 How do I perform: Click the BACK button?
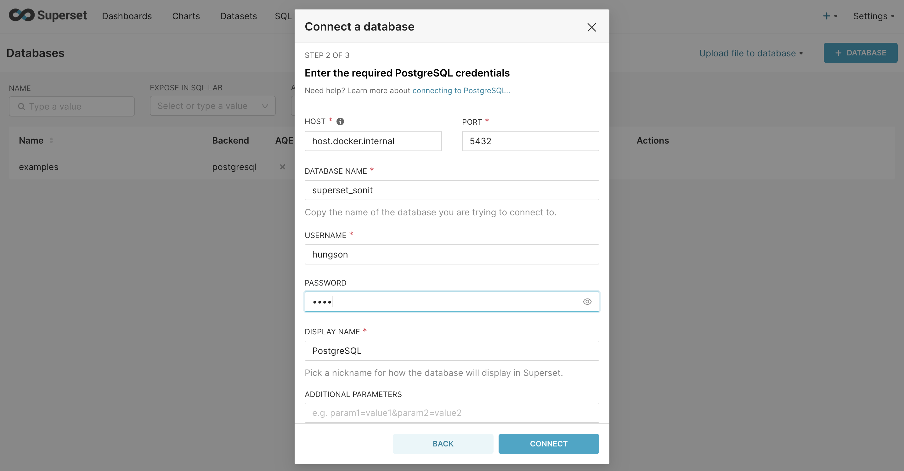coord(443,444)
